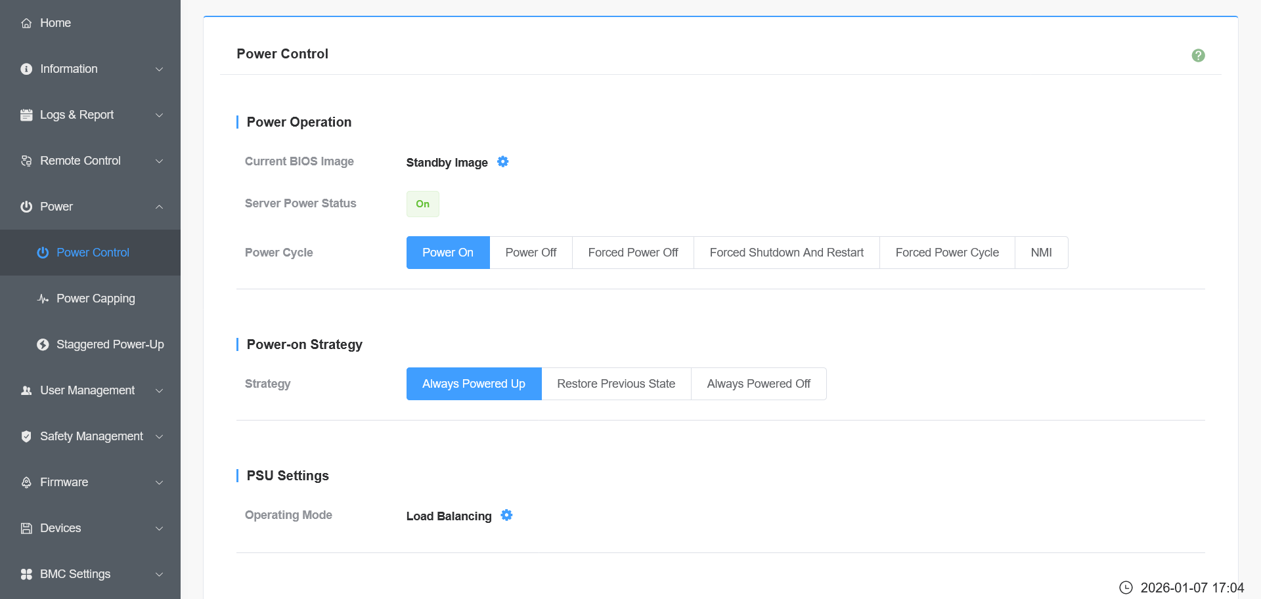Click the Forced Shutdown And Restart button
Image resolution: width=1261 pixels, height=599 pixels.
(x=786, y=253)
